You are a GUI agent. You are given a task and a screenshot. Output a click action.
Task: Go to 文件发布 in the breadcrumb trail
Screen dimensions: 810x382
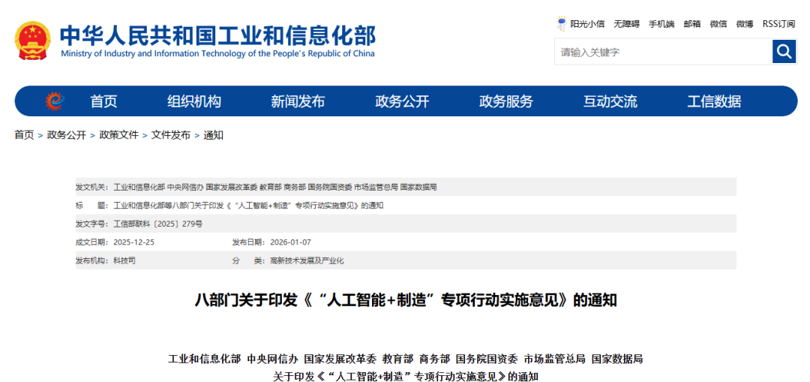click(x=171, y=135)
